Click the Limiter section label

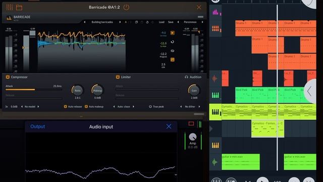[x=126, y=77]
